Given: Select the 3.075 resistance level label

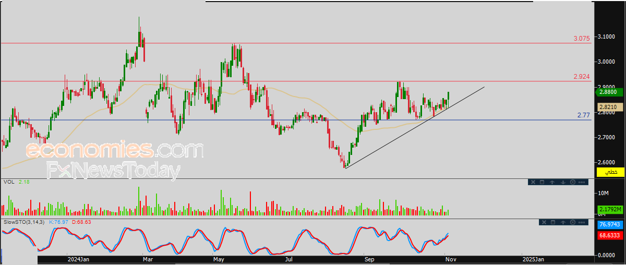Looking at the screenshot, I should click(582, 38).
